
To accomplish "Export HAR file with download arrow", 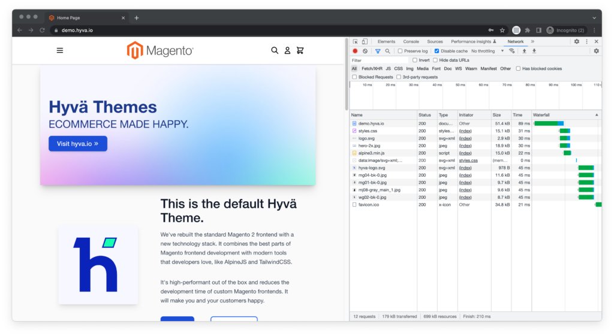I will pyautogui.click(x=534, y=51).
